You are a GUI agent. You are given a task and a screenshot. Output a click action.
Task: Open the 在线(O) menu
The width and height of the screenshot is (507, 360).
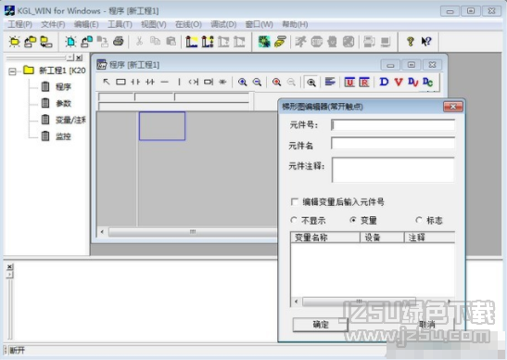(x=188, y=24)
